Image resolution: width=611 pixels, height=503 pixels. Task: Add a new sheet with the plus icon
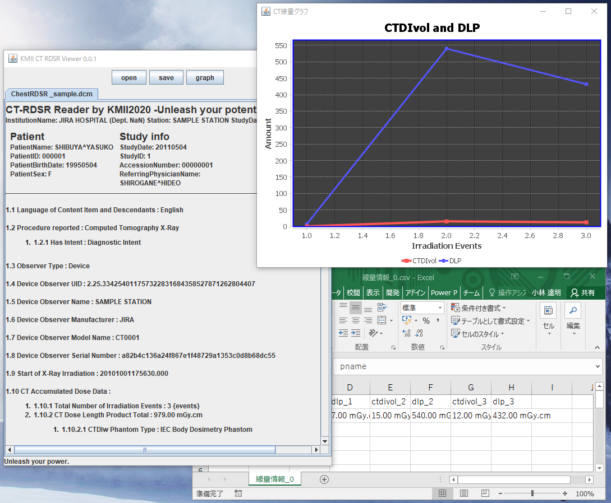pos(324,479)
